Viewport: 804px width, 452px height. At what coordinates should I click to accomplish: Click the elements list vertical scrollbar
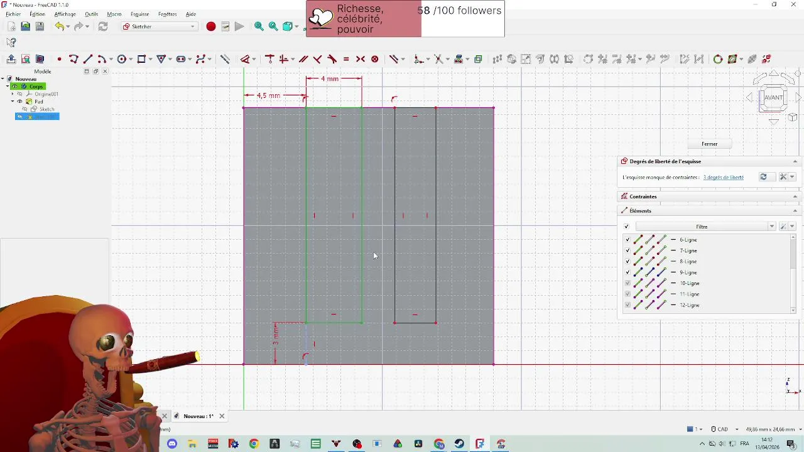click(x=793, y=273)
